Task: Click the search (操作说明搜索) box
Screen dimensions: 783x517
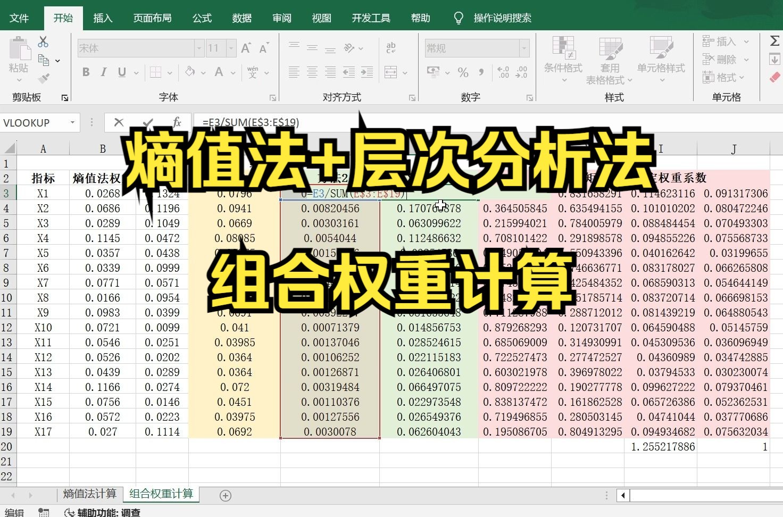Action: 502,18
